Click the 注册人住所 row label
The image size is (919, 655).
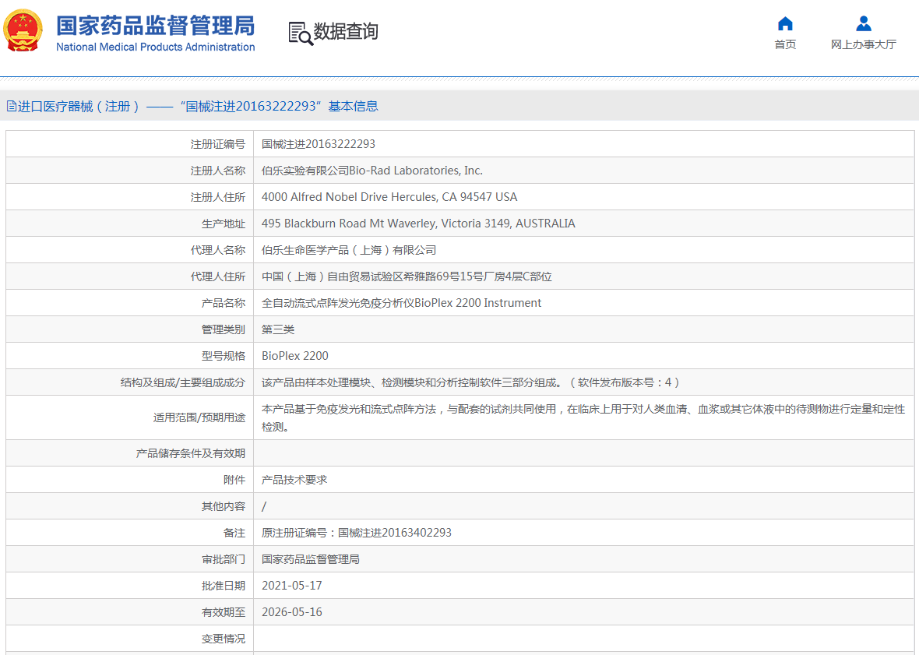click(x=218, y=197)
